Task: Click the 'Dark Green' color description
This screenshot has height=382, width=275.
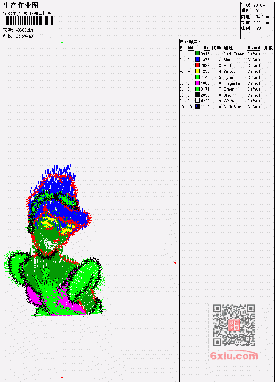Action: click(234, 54)
